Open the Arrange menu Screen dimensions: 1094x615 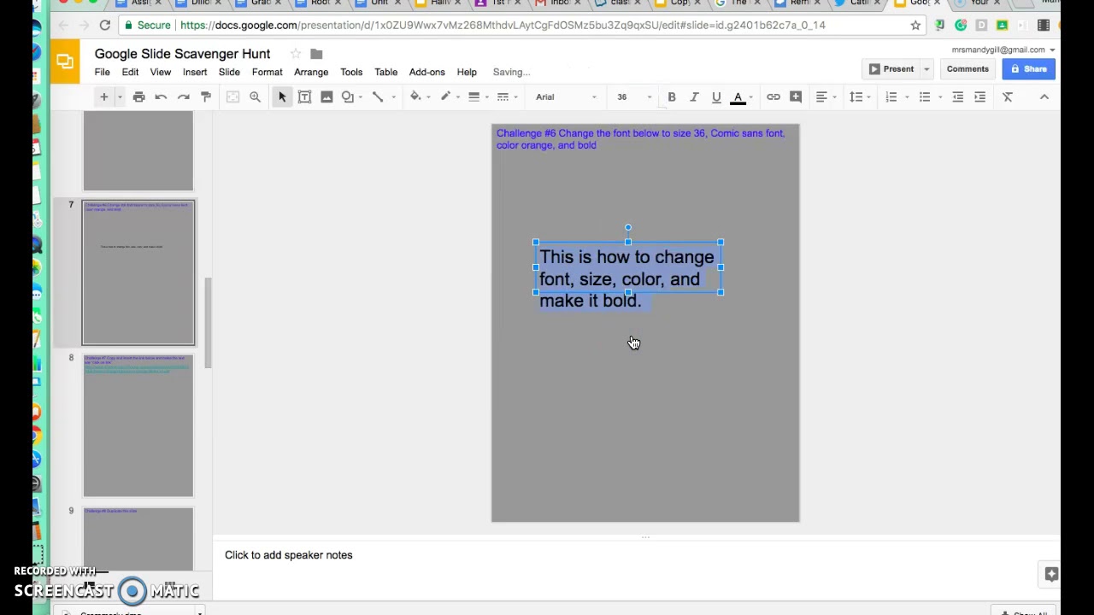pyautogui.click(x=311, y=72)
